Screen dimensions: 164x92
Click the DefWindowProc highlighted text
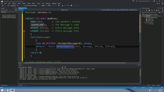point(65,47)
